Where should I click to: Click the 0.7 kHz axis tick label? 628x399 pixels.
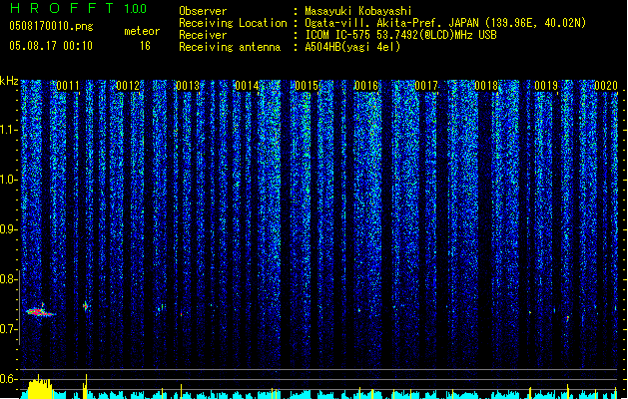pyautogui.click(x=8, y=329)
